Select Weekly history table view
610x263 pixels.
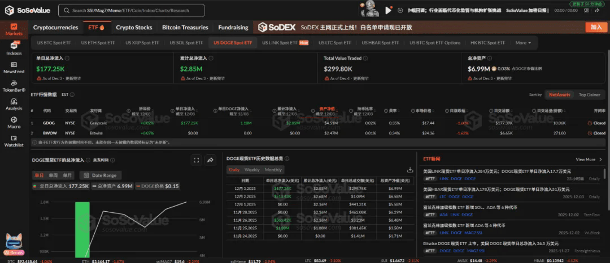252,170
